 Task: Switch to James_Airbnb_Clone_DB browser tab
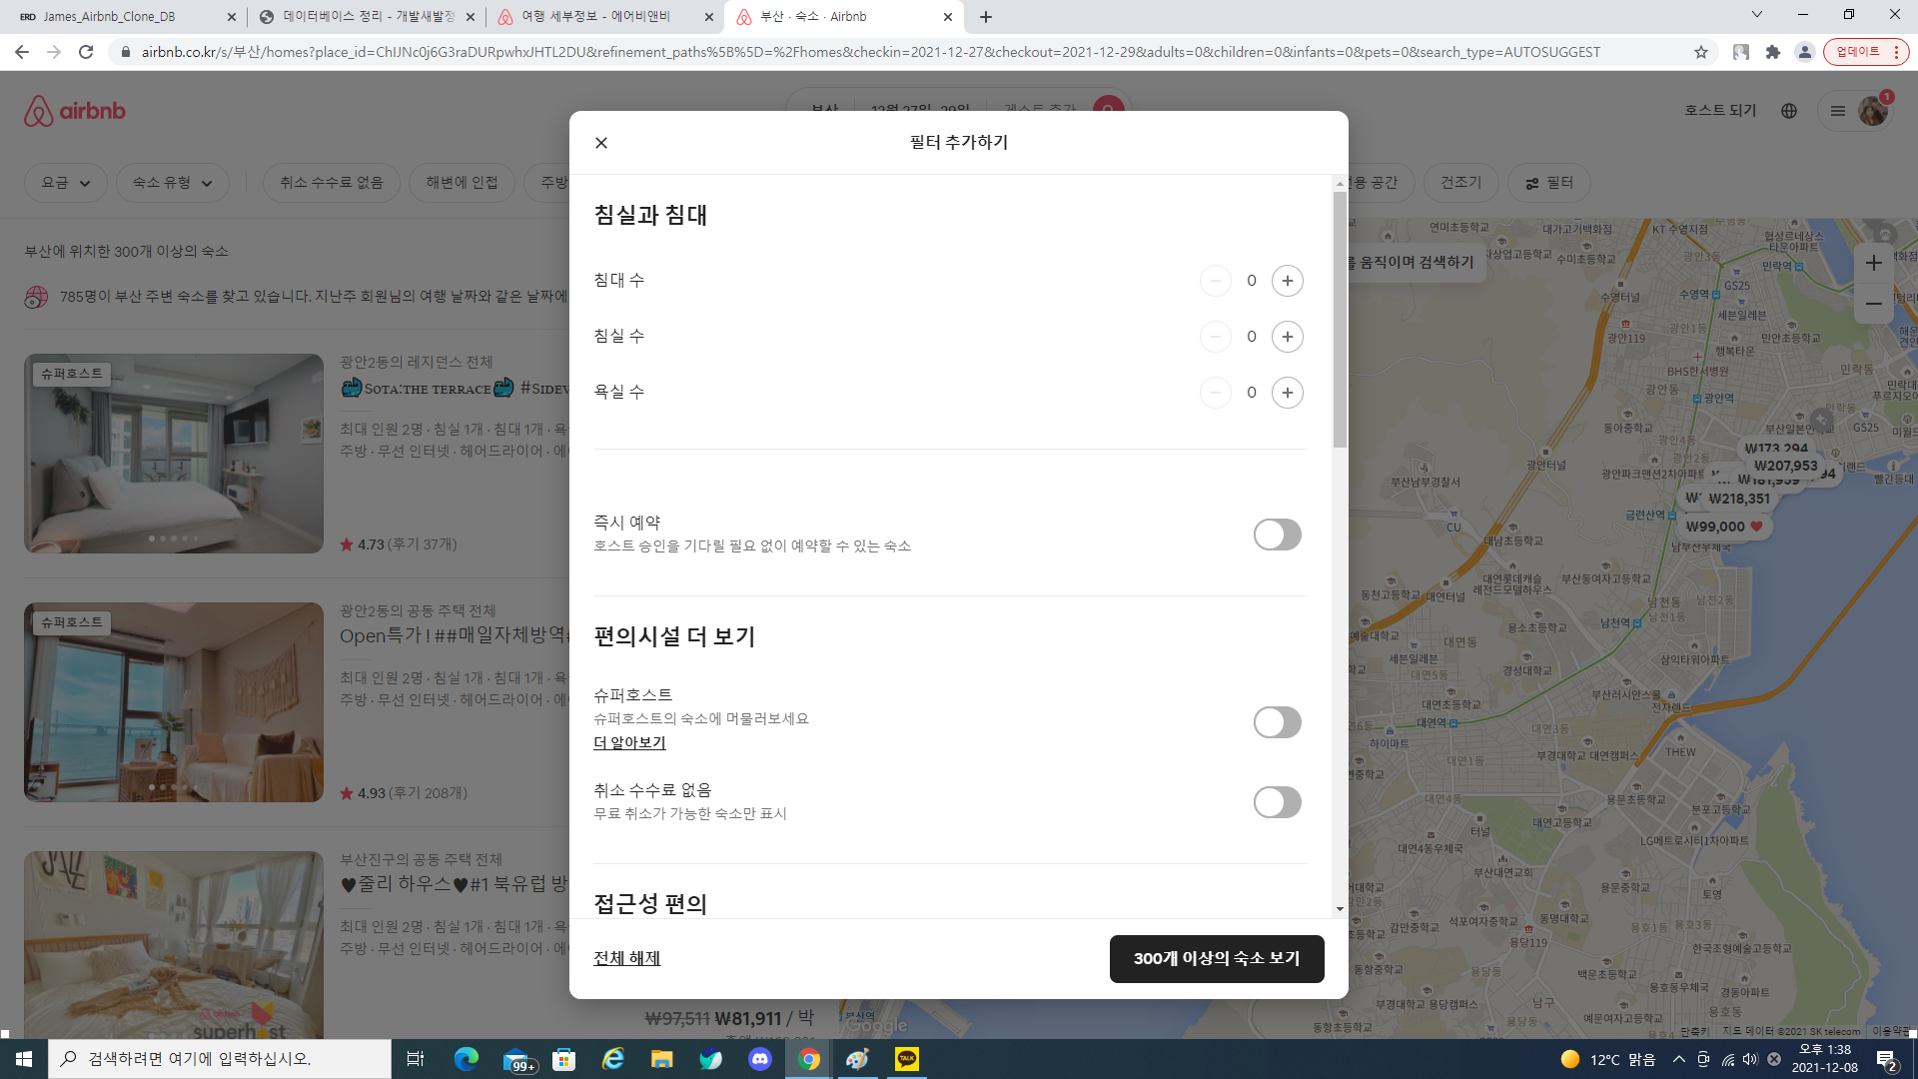click(x=110, y=17)
